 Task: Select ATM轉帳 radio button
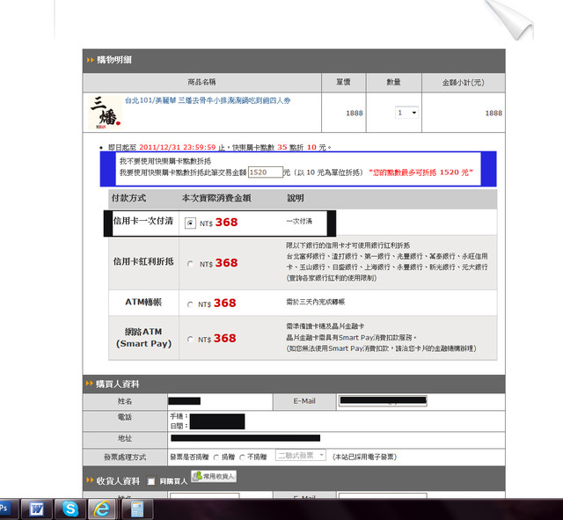pos(190,304)
